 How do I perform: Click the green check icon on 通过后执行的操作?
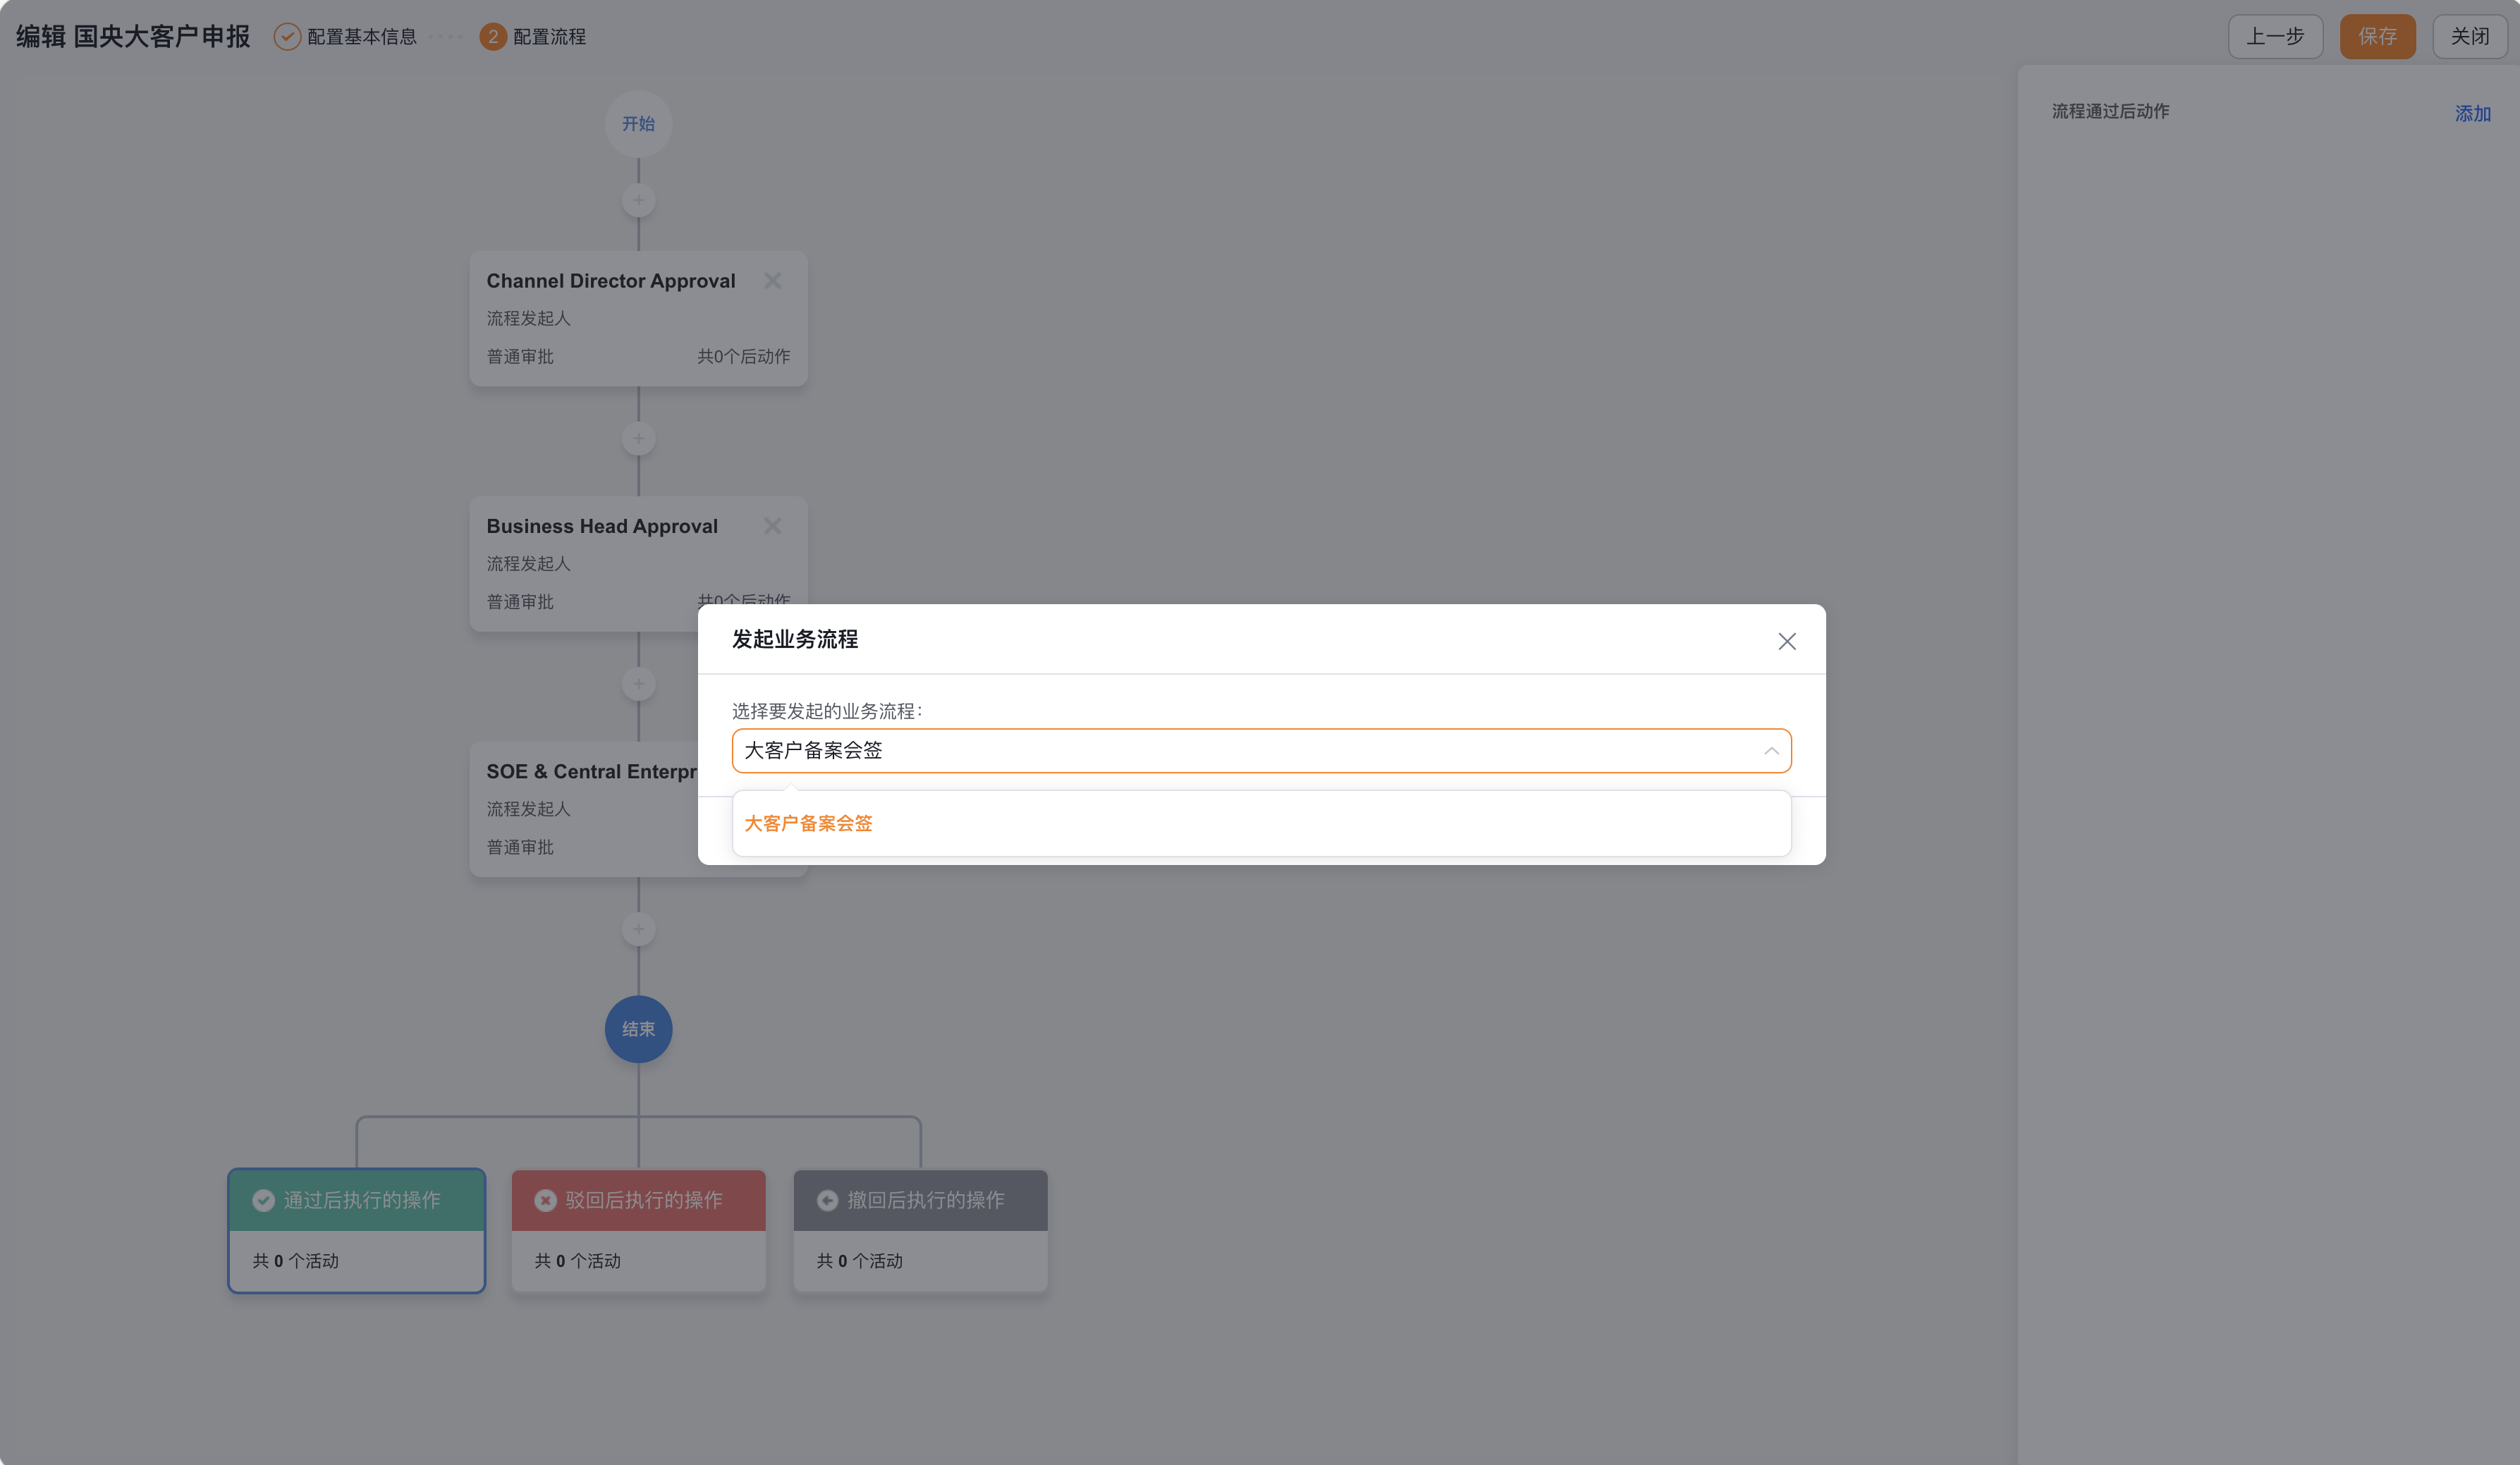263,1200
